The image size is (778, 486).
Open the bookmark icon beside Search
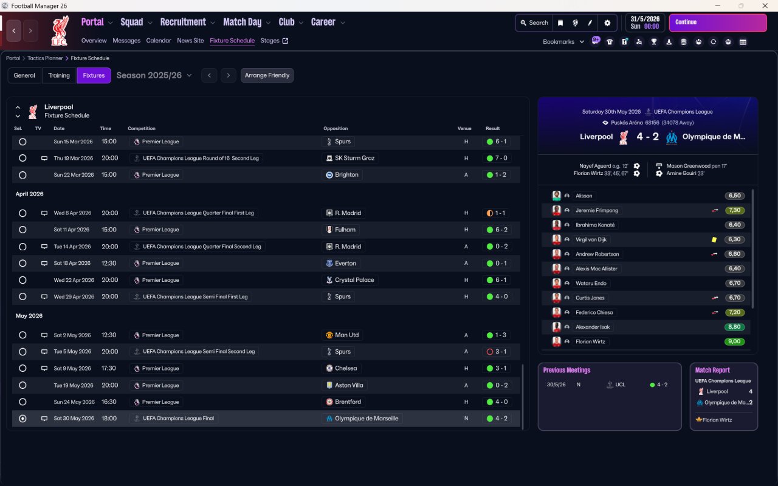click(x=560, y=22)
